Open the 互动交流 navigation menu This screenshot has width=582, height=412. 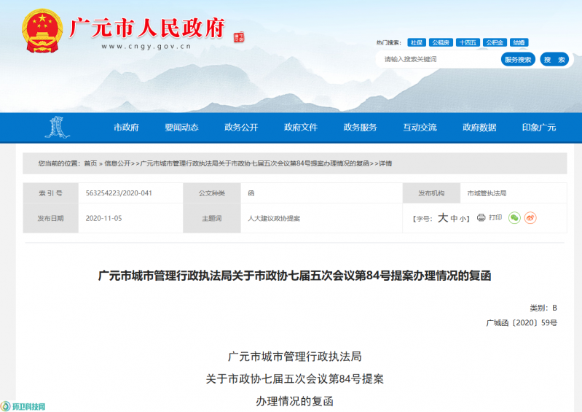(420, 128)
